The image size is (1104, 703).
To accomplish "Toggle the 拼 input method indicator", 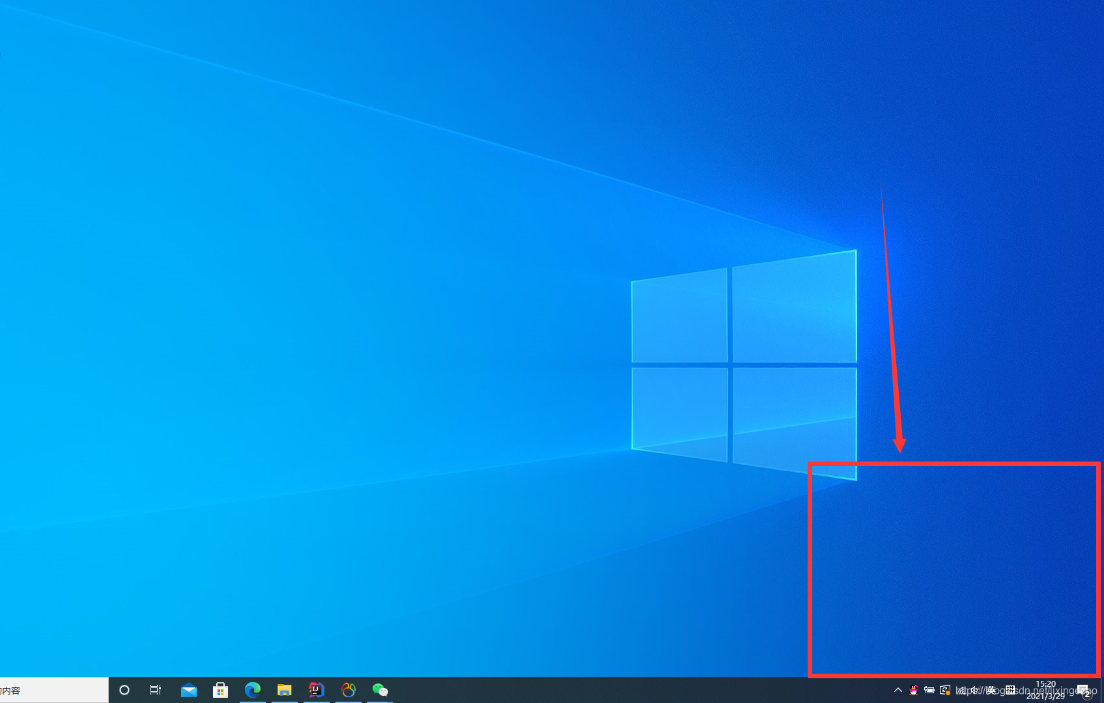I will pos(1010,690).
